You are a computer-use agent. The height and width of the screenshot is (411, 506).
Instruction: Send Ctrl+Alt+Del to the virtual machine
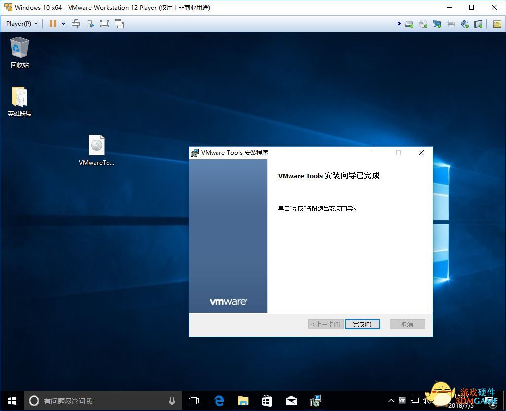point(76,24)
